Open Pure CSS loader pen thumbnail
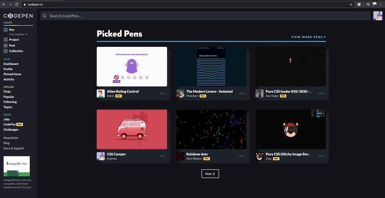This screenshot has height=198, width=385. [x=291, y=66]
